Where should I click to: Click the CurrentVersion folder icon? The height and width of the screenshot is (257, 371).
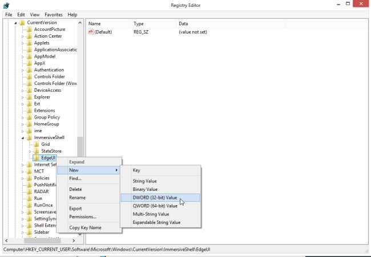point(22,23)
